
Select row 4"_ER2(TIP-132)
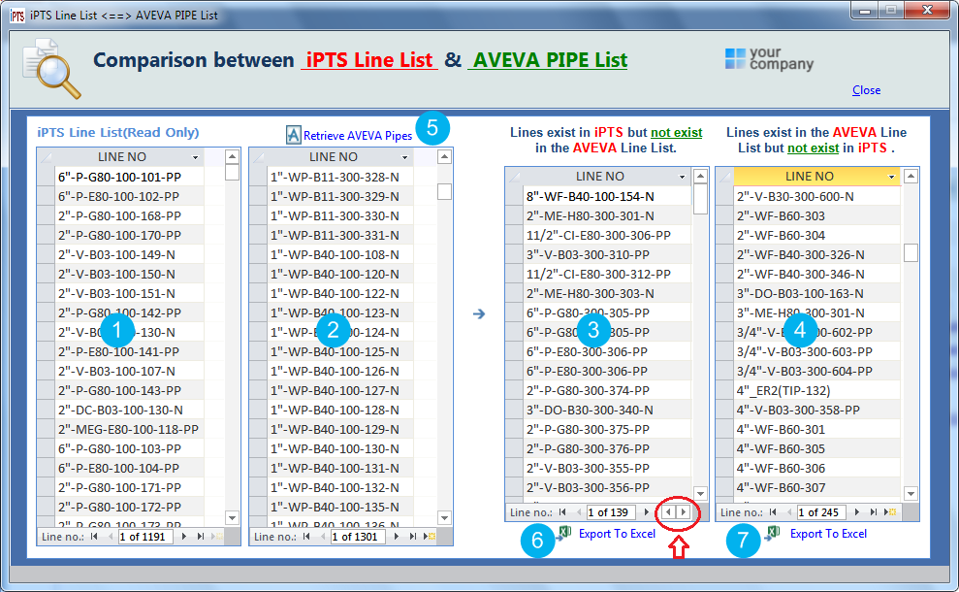tap(817, 390)
